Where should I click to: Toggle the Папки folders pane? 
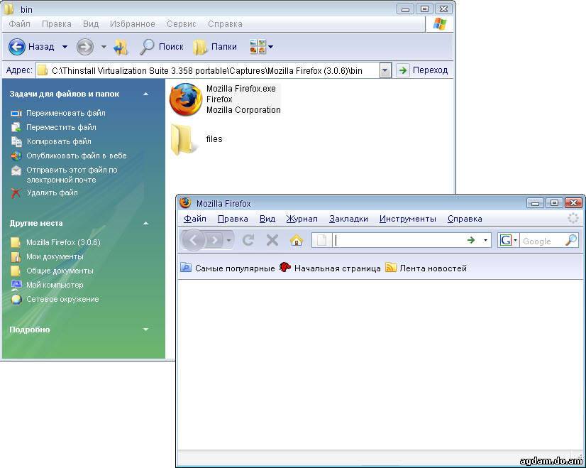click(215, 47)
